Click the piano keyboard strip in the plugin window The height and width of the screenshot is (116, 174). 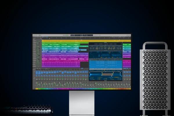click(106, 69)
